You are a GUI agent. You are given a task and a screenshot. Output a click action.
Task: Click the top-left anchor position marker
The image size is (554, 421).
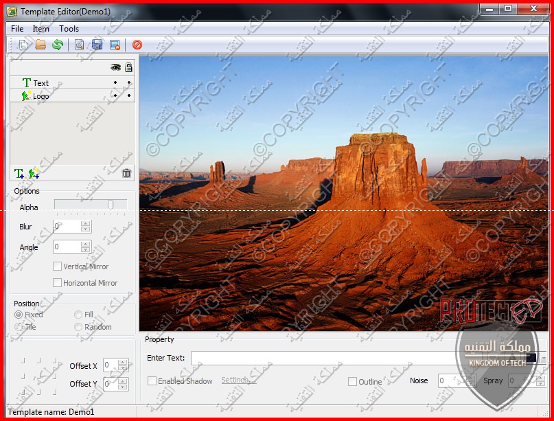(x=23, y=361)
